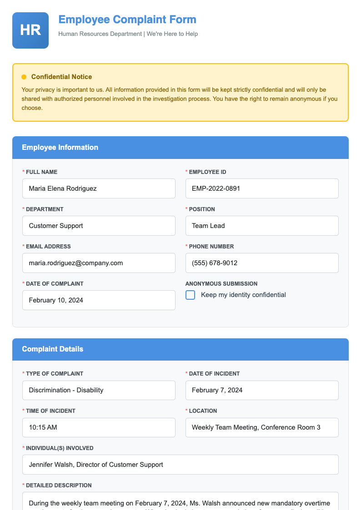
Task: Click the Confidential Notice banner
Action: point(180,92)
